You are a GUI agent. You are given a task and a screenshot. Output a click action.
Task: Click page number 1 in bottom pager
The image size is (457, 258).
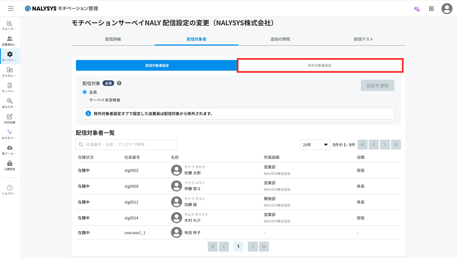click(x=238, y=247)
